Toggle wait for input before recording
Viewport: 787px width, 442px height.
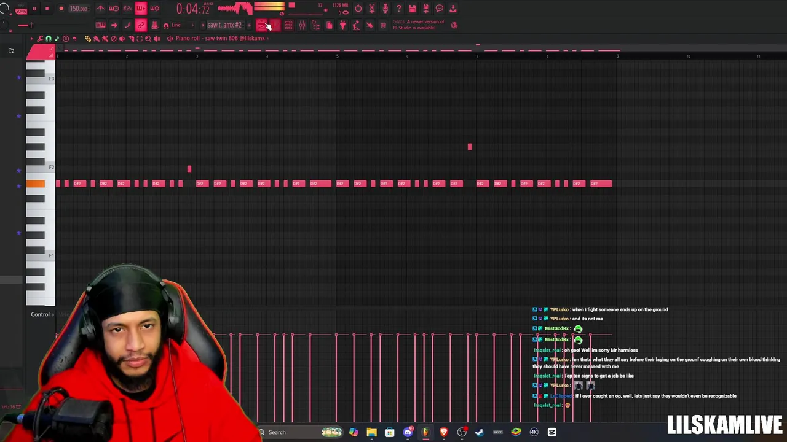pyautogui.click(x=114, y=9)
